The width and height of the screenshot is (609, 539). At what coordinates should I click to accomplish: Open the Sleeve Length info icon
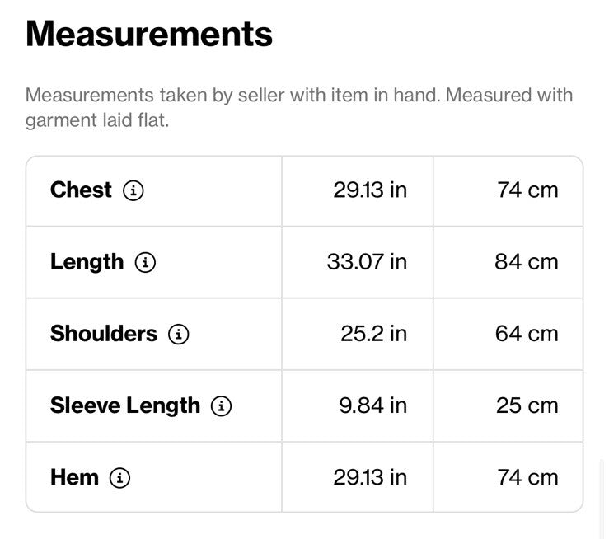222,406
